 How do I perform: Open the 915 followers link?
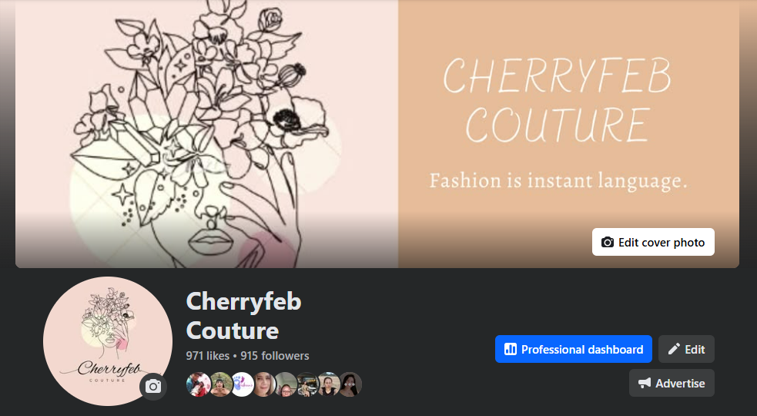click(x=275, y=356)
